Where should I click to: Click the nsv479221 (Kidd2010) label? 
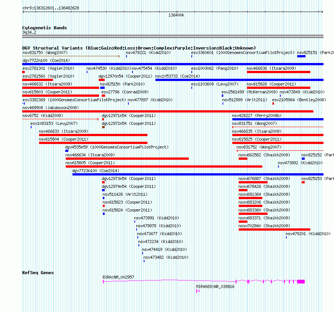(148, 52)
